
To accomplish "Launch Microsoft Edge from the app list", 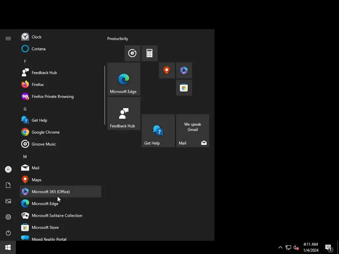I will pos(61,203).
